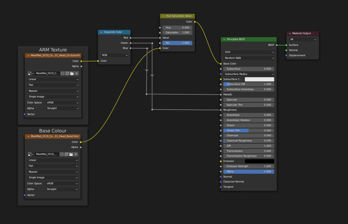Collapse the Separate Color node header
Image resolution: width=348 pixels, height=224 pixels.
(x=101, y=32)
